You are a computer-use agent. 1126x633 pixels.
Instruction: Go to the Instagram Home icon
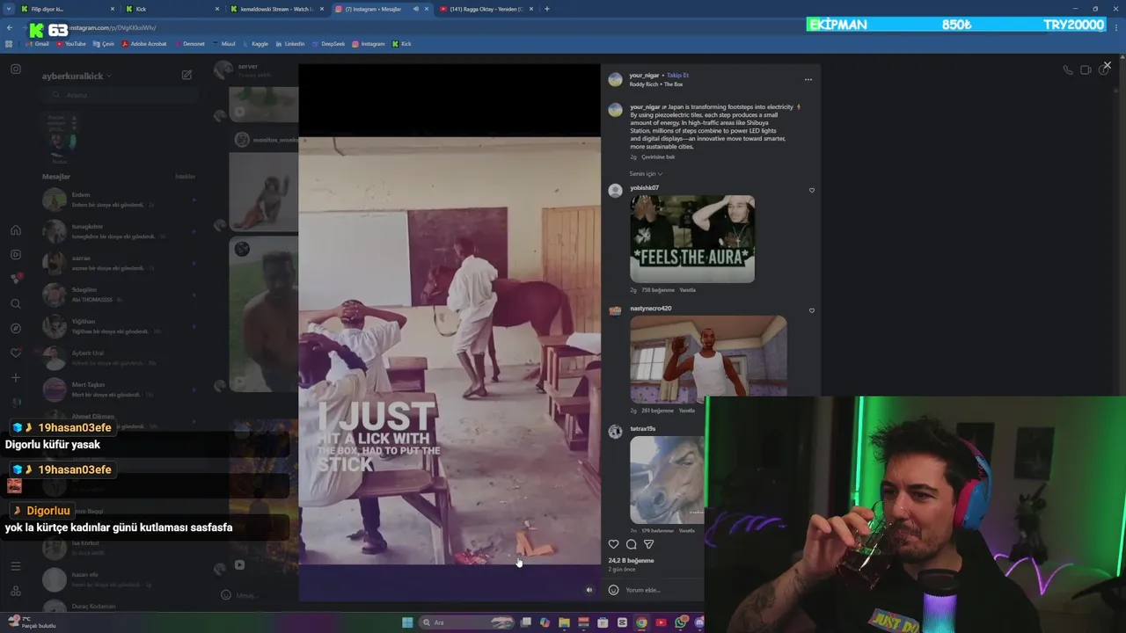(x=16, y=230)
